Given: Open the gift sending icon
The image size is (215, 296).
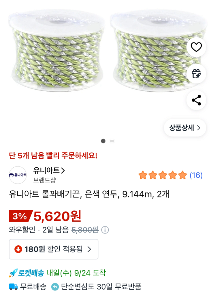Looking at the screenshot, I should (x=196, y=74).
